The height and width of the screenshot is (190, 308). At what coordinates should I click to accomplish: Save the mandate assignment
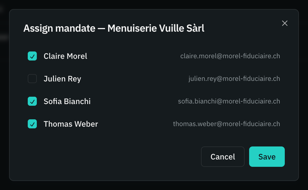click(x=267, y=157)
